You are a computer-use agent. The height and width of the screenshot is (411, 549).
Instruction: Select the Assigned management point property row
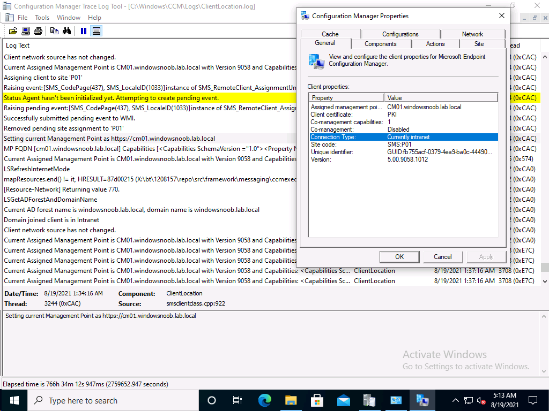(403, 107)
